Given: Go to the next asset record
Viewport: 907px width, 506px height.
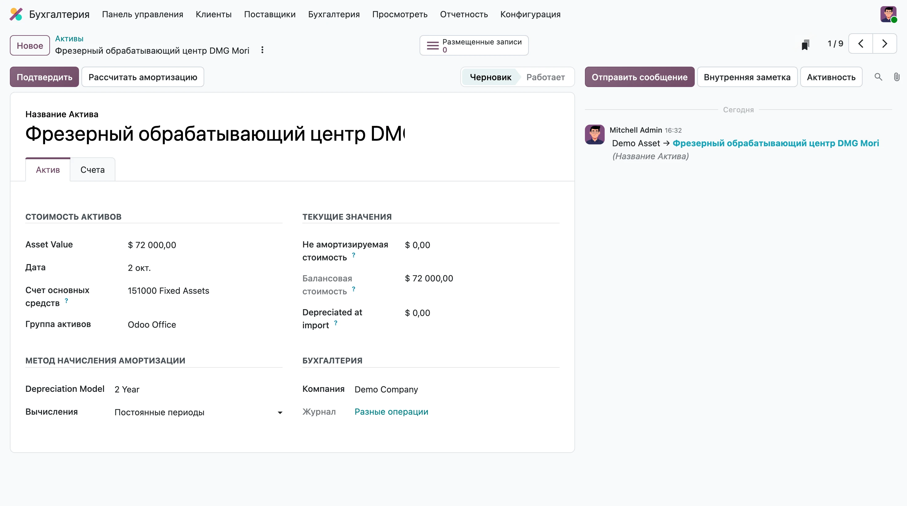Looking at the screenshot, I should (x=884, y=44).
